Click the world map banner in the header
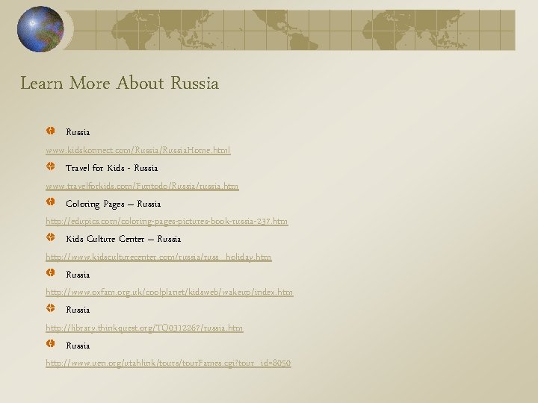This screenshot has width=538, height=403. point(290,30)
